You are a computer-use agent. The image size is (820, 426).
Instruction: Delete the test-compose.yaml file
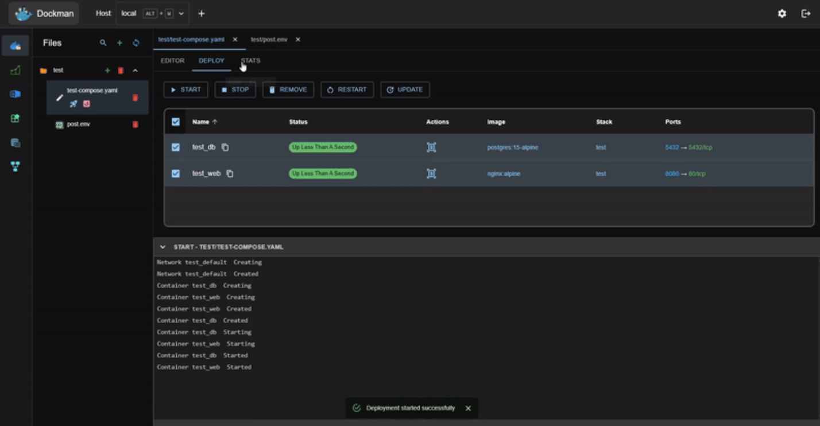(136, 98)
